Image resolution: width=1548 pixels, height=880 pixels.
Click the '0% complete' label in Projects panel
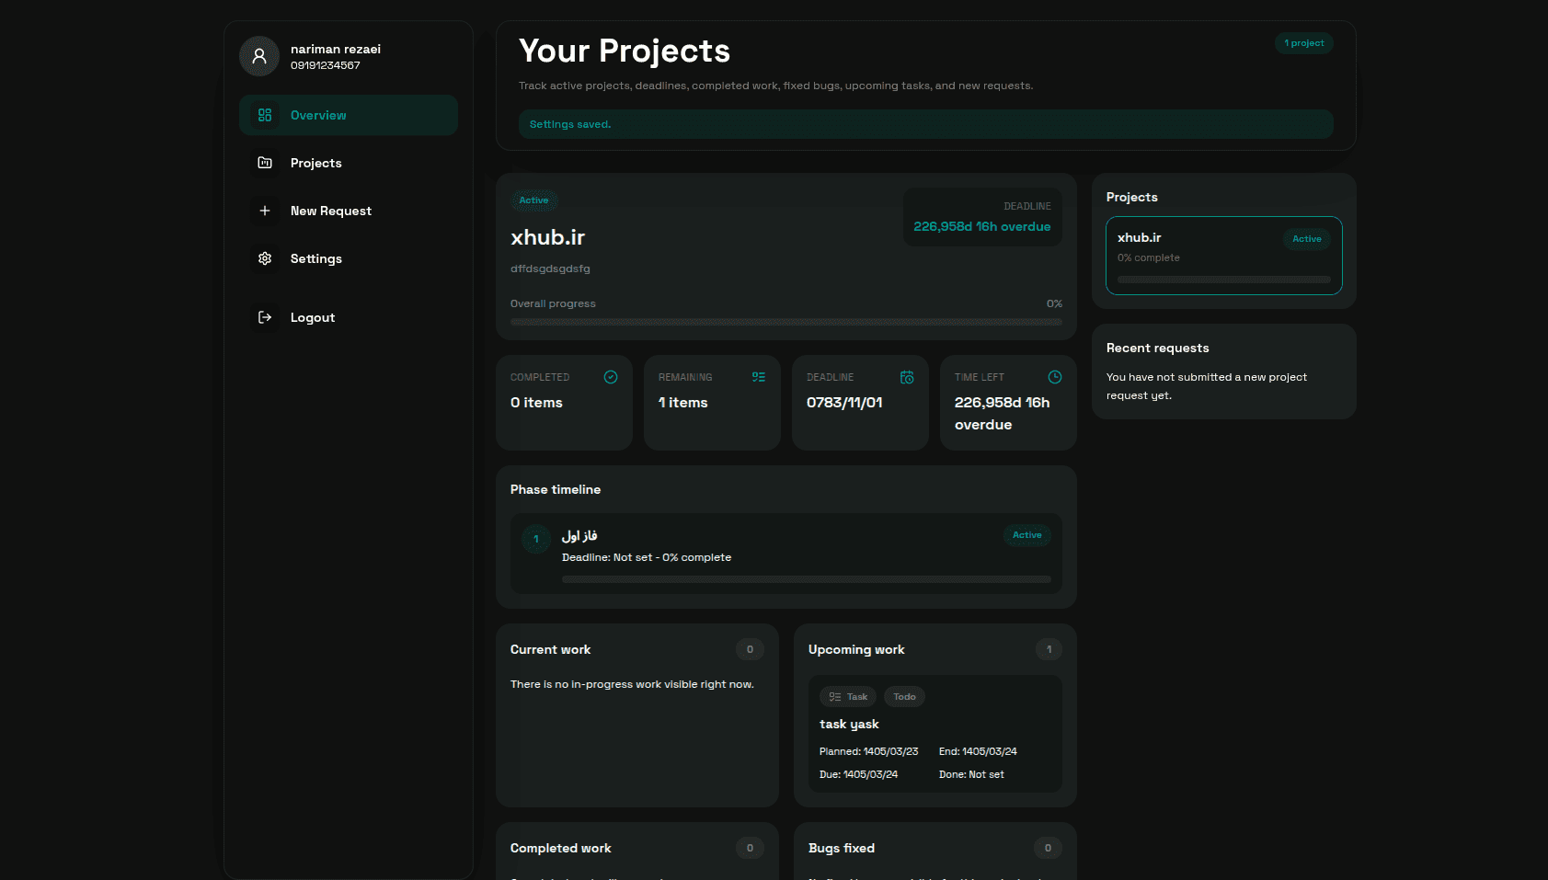click(1149, 257)
